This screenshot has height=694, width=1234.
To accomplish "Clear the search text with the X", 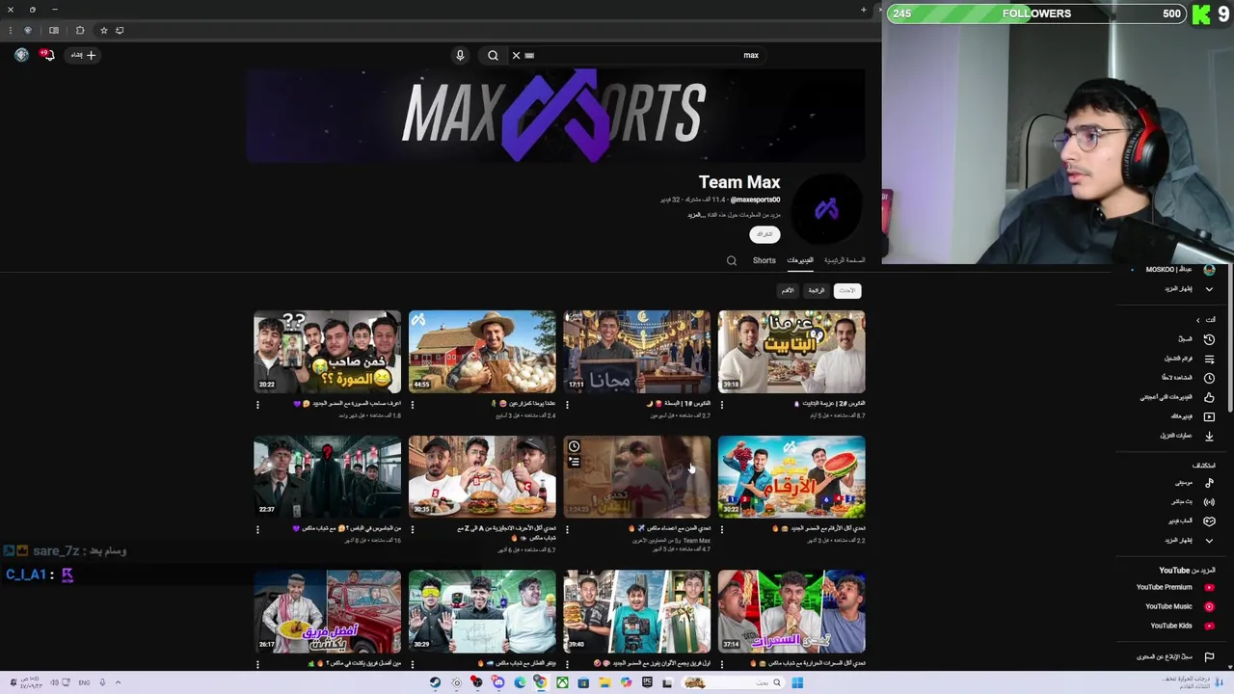I will click(x=516, y=55).
